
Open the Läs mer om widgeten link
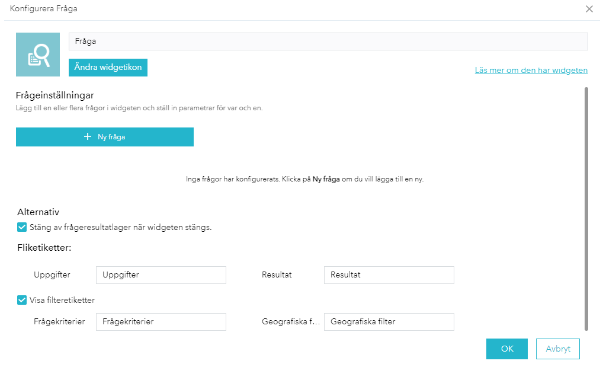531,70
